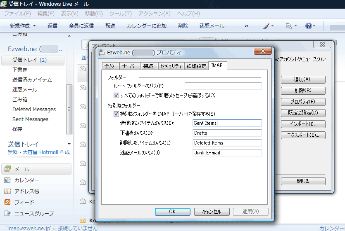Click folder pane scroll-up arrow
345x231 pixels.
(69, 36)
